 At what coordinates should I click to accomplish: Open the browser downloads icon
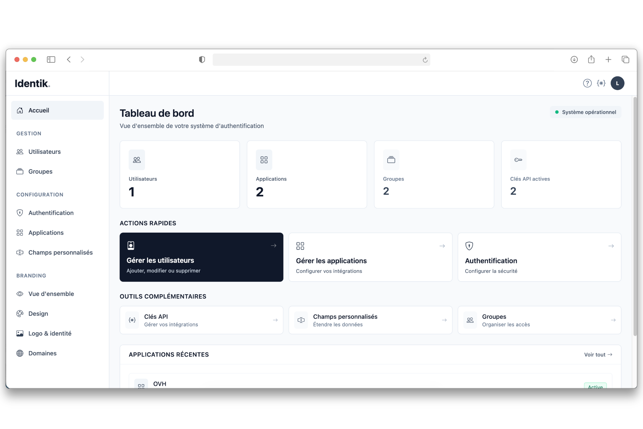574,60
